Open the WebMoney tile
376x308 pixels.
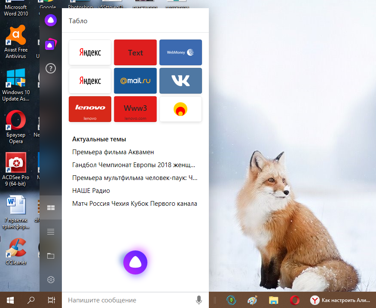180,52
